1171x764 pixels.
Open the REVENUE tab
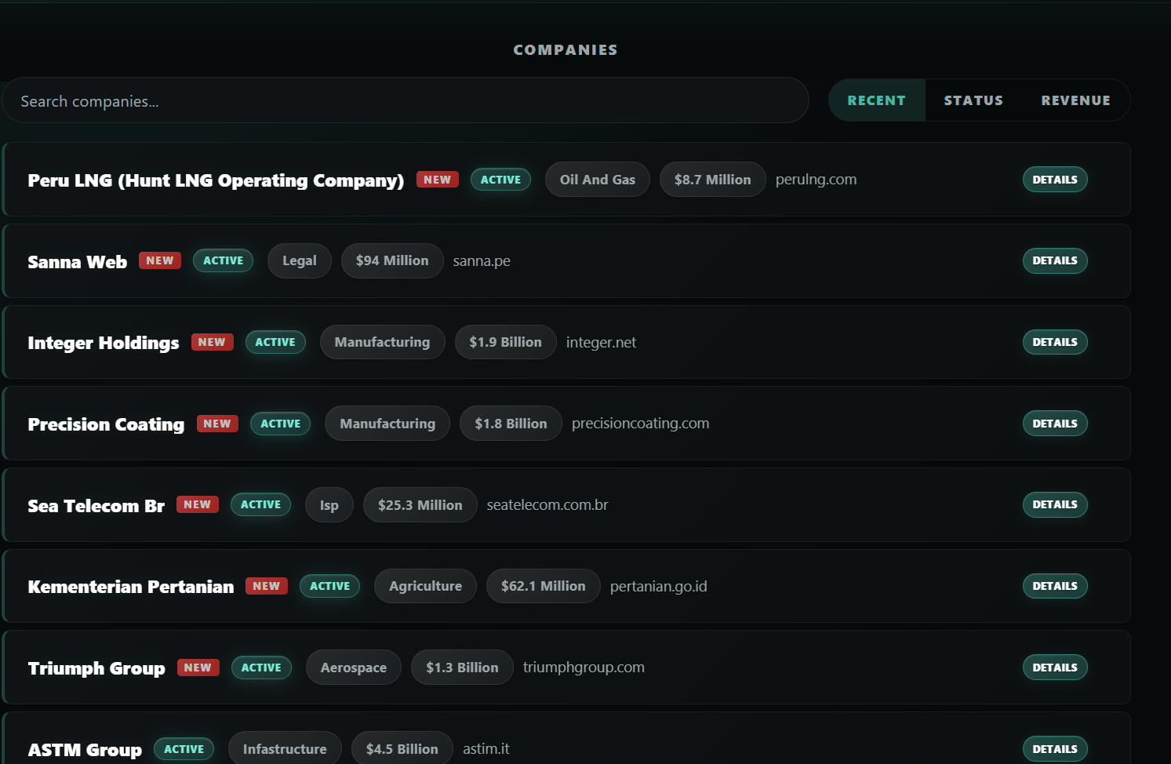click(x=1075, y=100)
